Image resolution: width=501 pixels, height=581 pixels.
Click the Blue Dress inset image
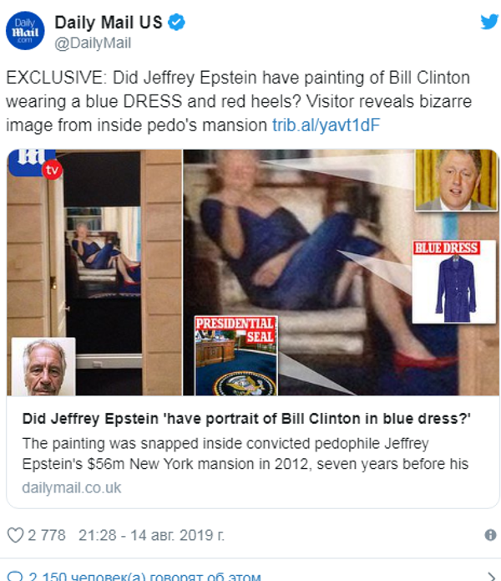454,282
